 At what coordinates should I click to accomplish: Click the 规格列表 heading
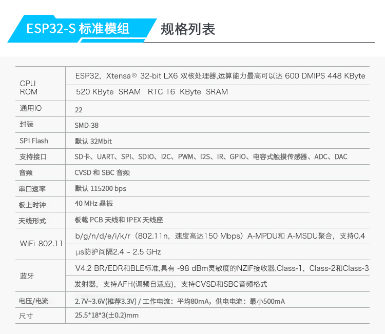coord(188,29)
